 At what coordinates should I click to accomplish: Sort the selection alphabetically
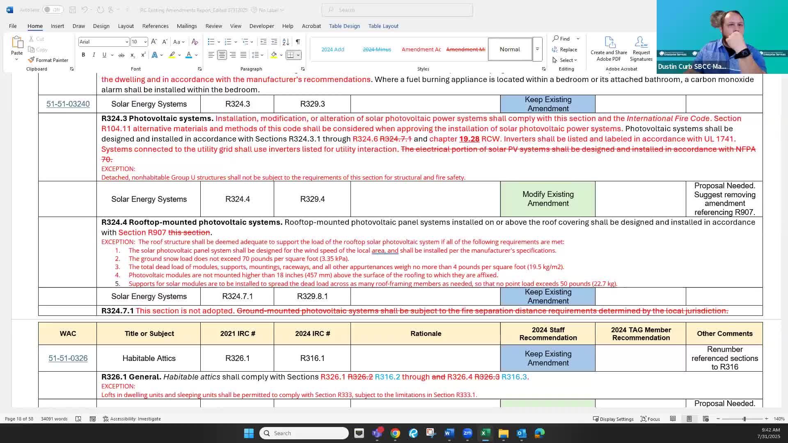[x=286, y=42]
